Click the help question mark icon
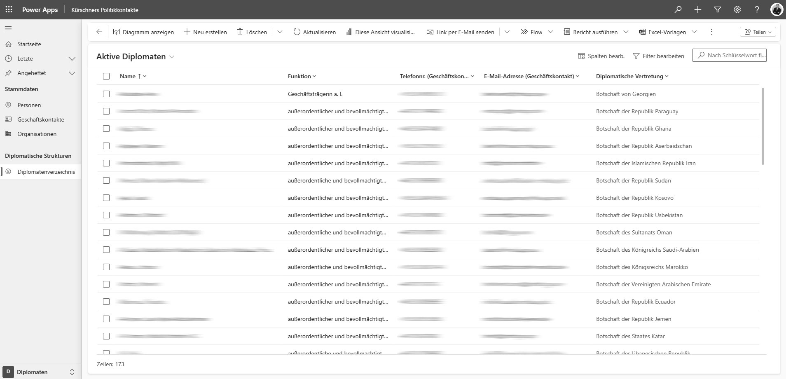This screenshot has width=786, height=379. coord(757,9)
